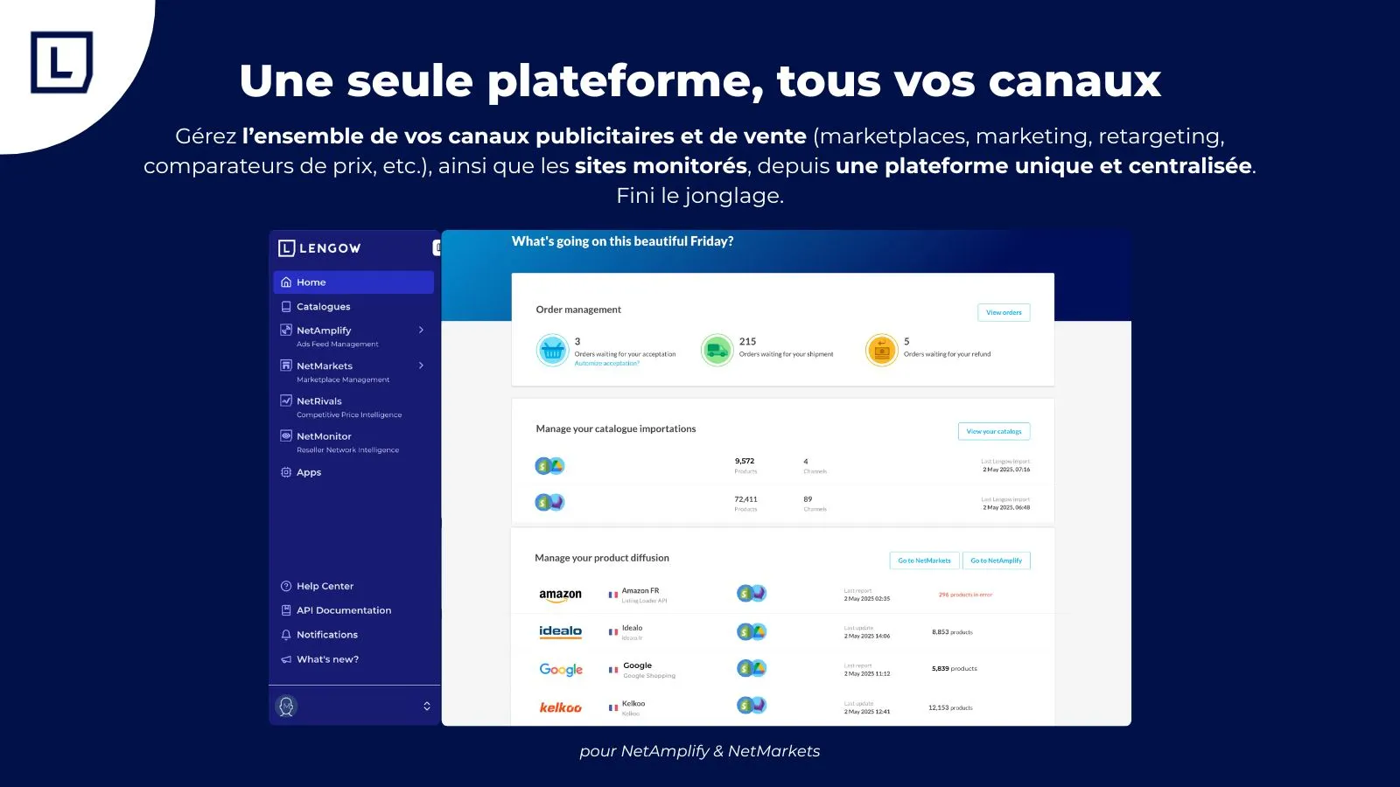Click the Help Center question icon

coord(286,586)
